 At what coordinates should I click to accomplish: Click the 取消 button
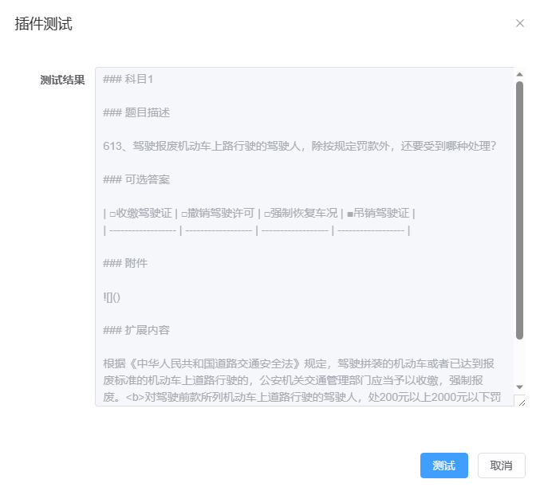pyautogui.click(x=501, y=465)
